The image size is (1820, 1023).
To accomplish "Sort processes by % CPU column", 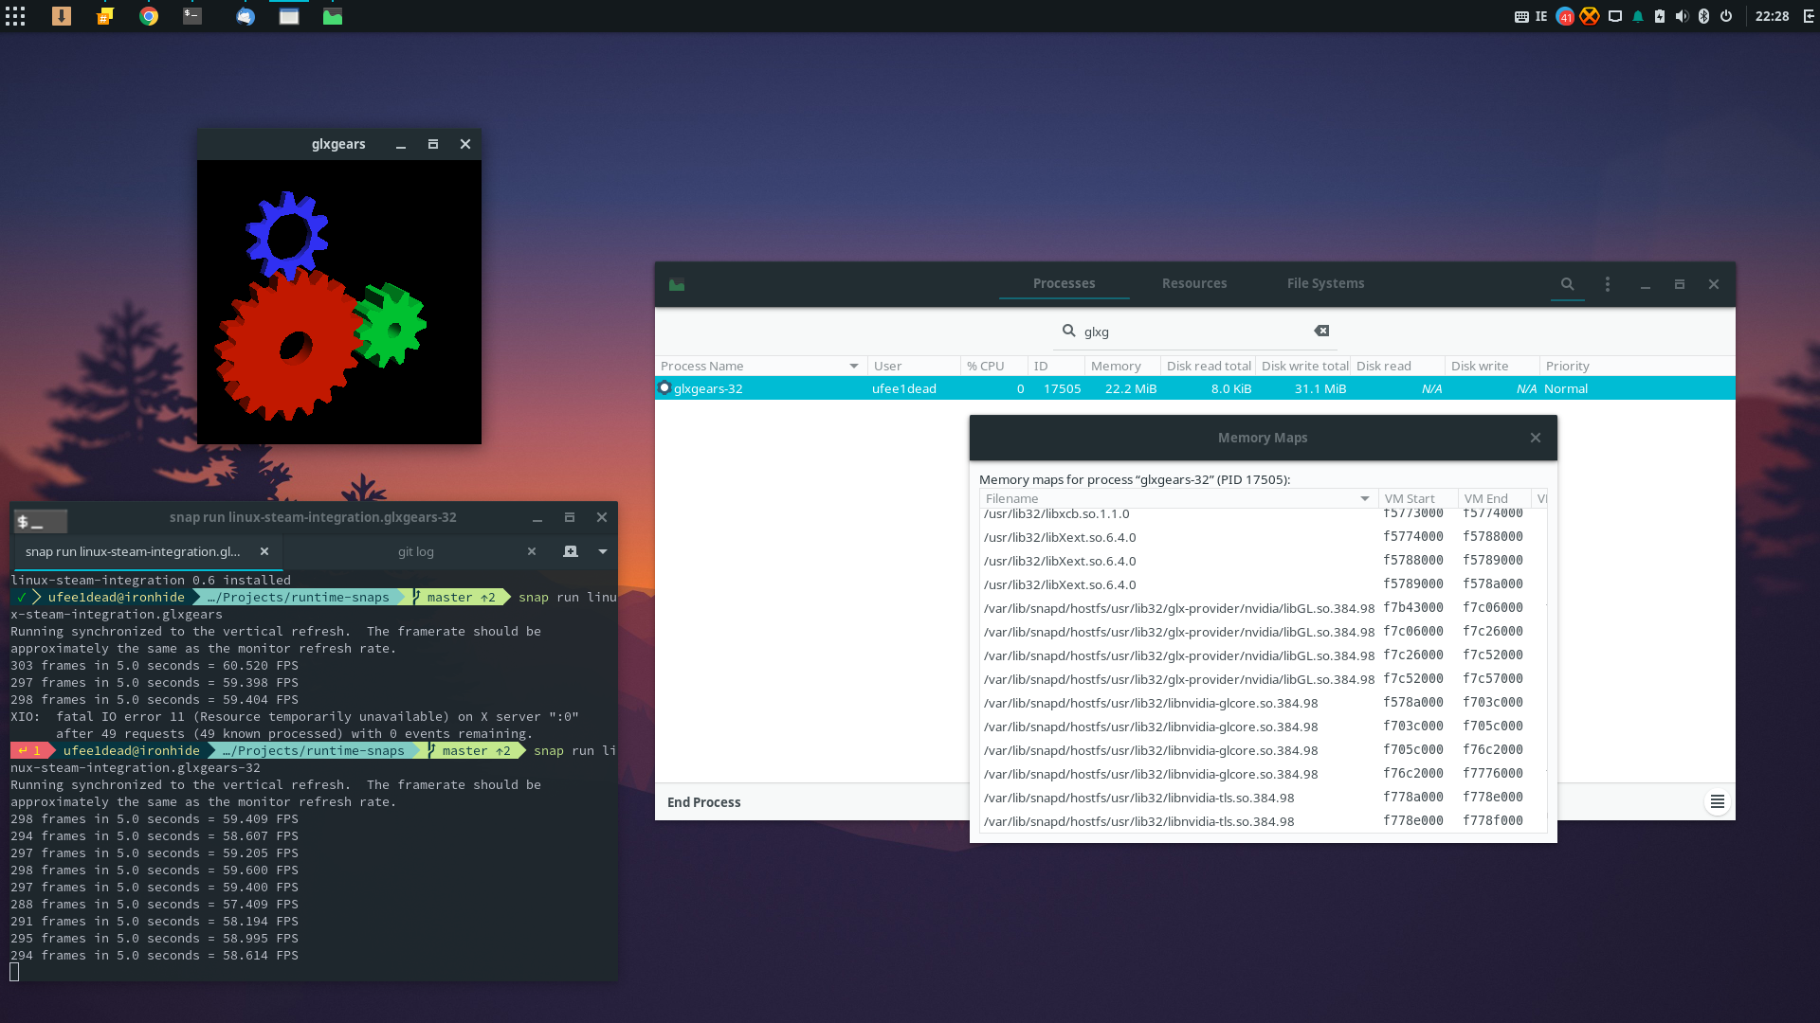I will tap(993, 366).
